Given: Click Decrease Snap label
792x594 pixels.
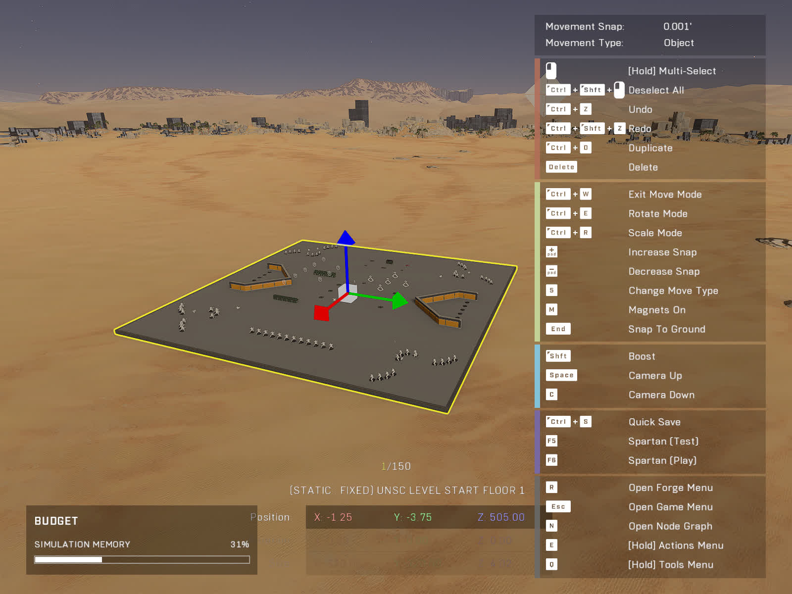Looking at the screenshot, I should tap(664, 271).
